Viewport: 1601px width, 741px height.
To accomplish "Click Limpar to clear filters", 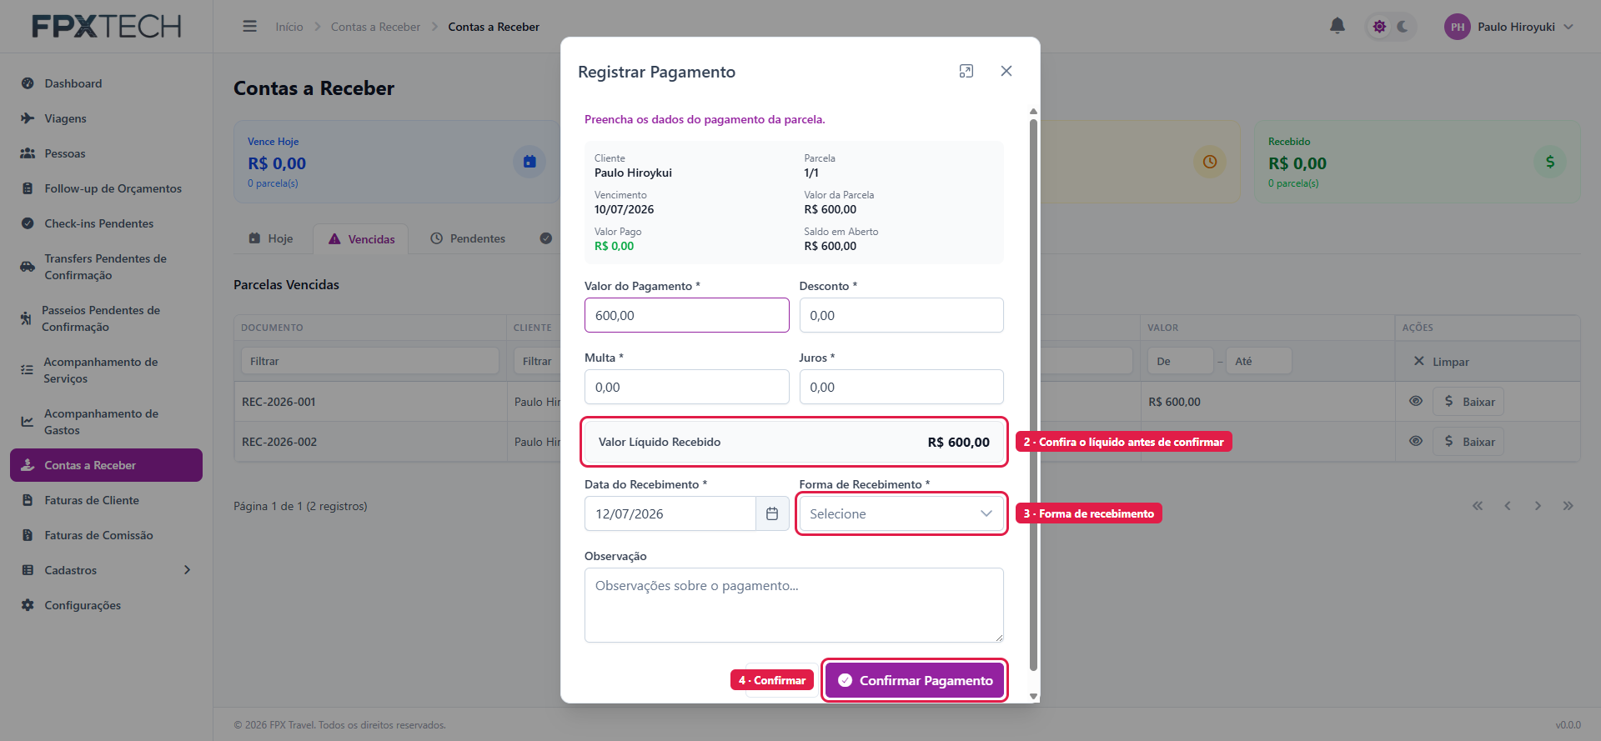I will pyautogui.click(x=1441, y=362).
